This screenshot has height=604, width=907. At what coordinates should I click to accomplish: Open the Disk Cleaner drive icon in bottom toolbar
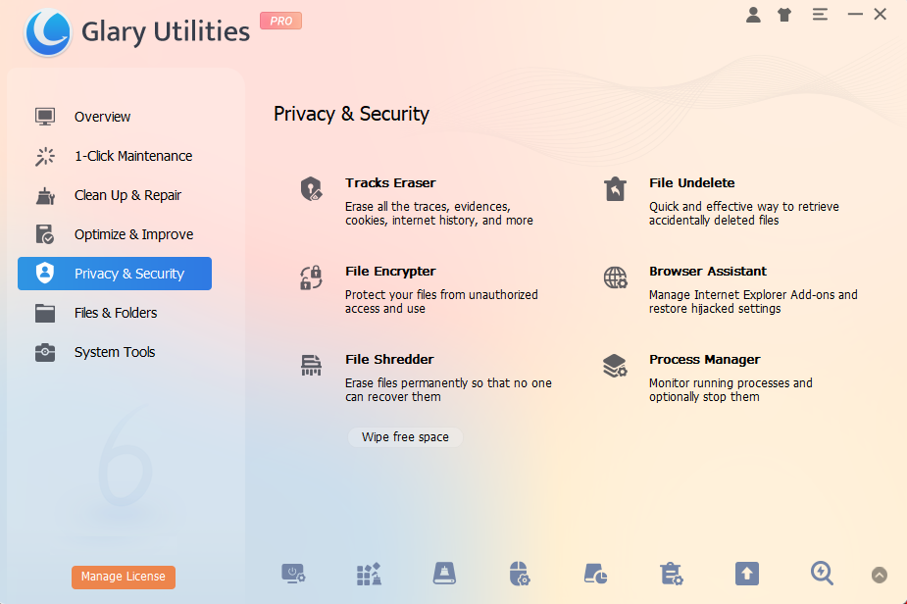(444, 574)
